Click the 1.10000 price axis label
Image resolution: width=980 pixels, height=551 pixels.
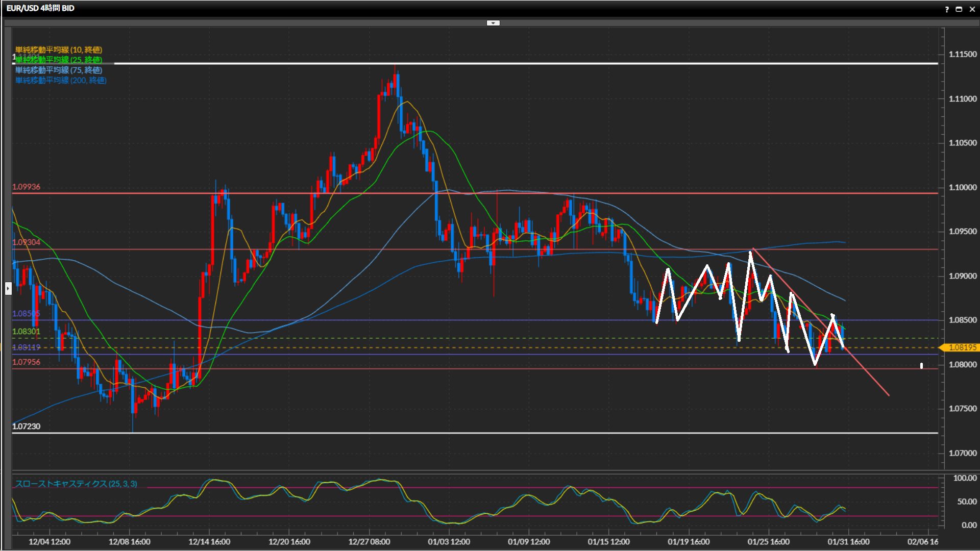coord(962,187)
